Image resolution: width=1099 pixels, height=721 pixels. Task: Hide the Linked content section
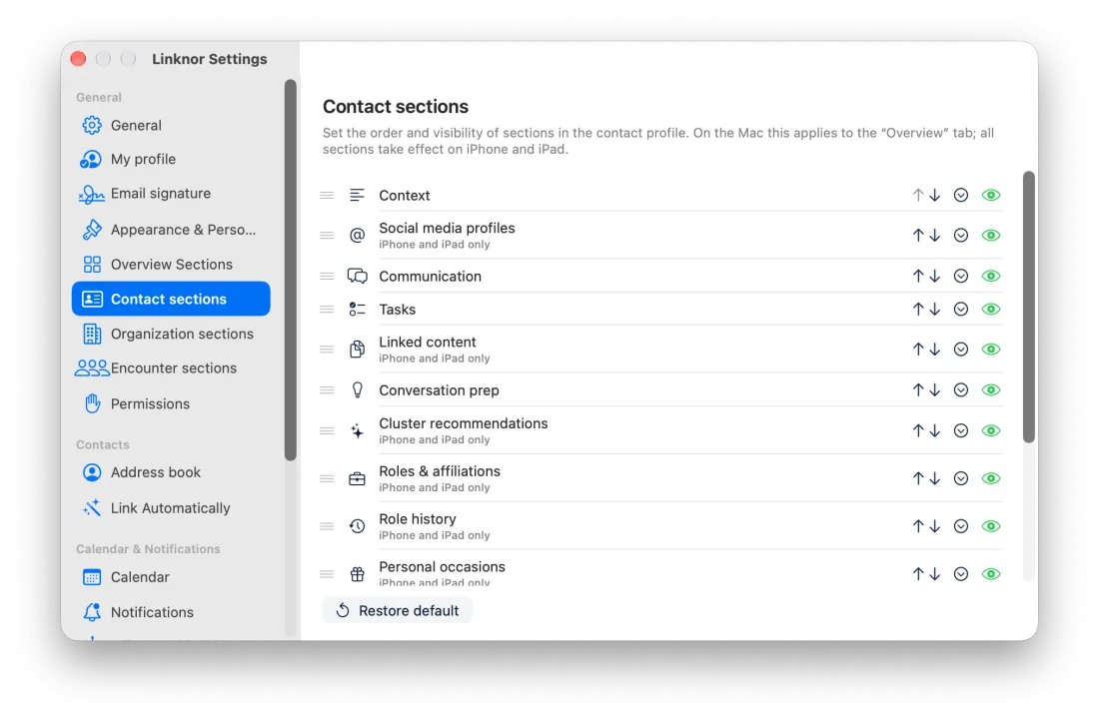pos(991,349)
